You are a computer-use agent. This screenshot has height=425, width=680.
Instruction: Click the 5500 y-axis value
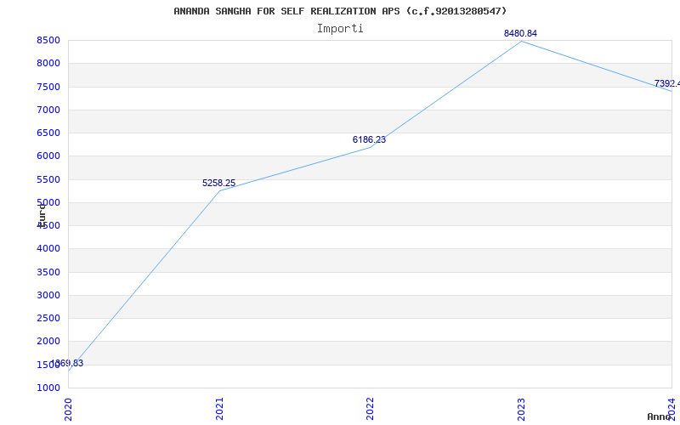[48, 179]
